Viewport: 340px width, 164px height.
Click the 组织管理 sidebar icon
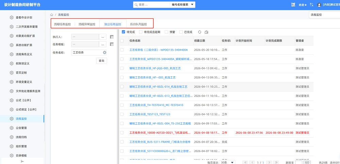[12, 146]
